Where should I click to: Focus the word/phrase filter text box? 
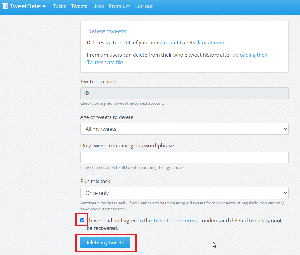pyautogui.click(x=184, y=157)
